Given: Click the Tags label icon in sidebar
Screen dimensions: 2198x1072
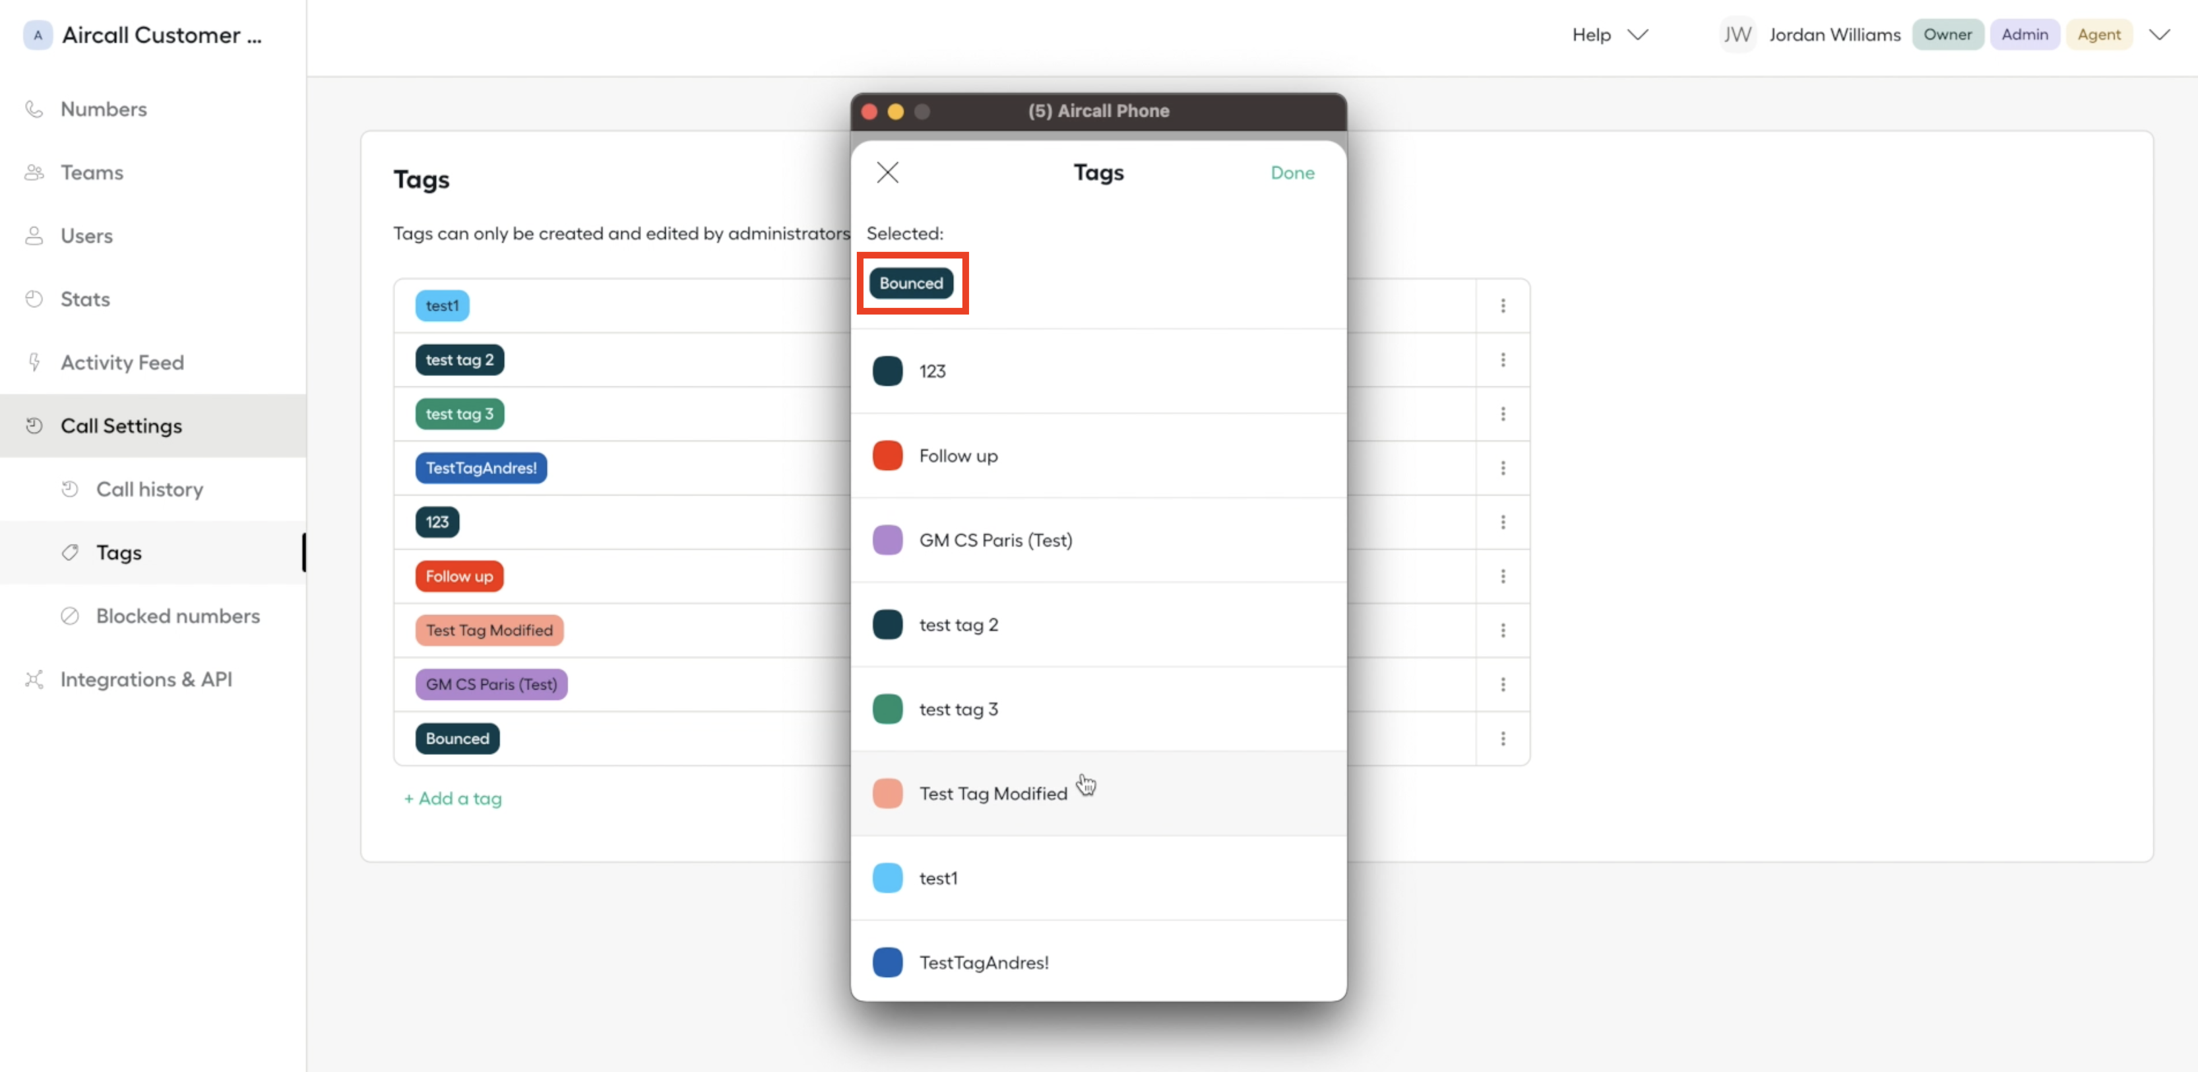Looking at the screenshot, I should click(70, 552).
